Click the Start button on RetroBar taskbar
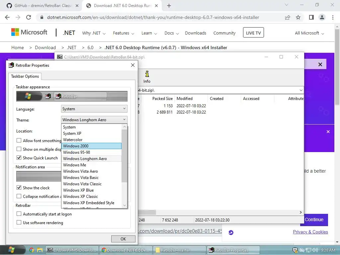This screenshot has width=340, height=255. click(11, 250)
